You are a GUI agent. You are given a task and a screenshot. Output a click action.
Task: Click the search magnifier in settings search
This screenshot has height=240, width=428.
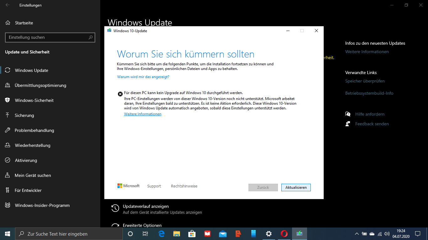coord(91,37)
